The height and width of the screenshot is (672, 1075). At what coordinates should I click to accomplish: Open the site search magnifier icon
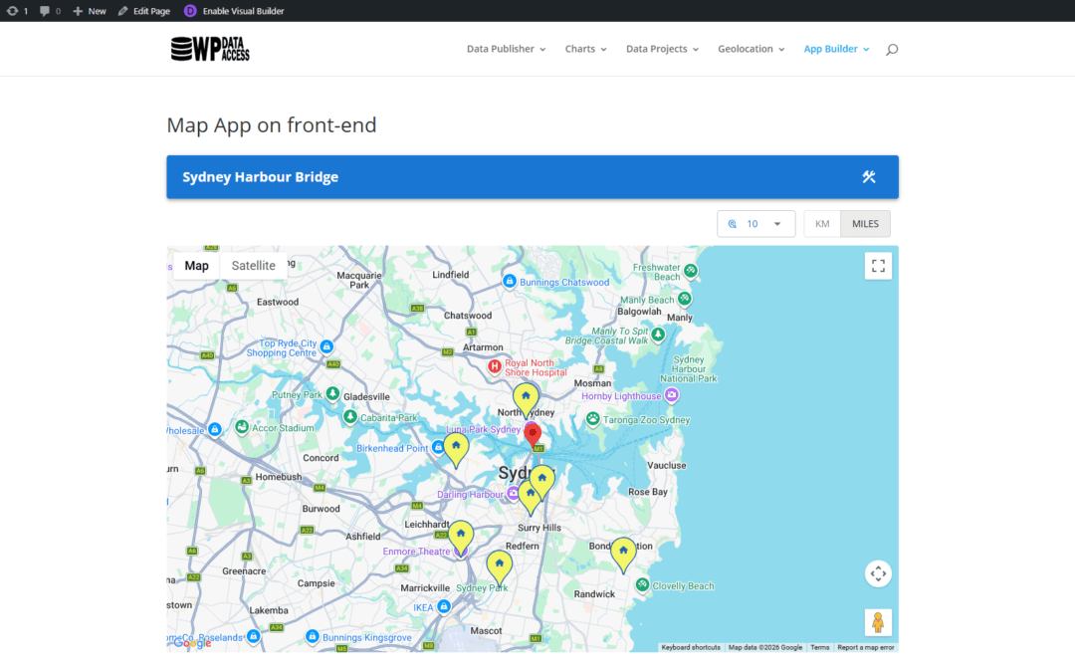click(891, 50)
